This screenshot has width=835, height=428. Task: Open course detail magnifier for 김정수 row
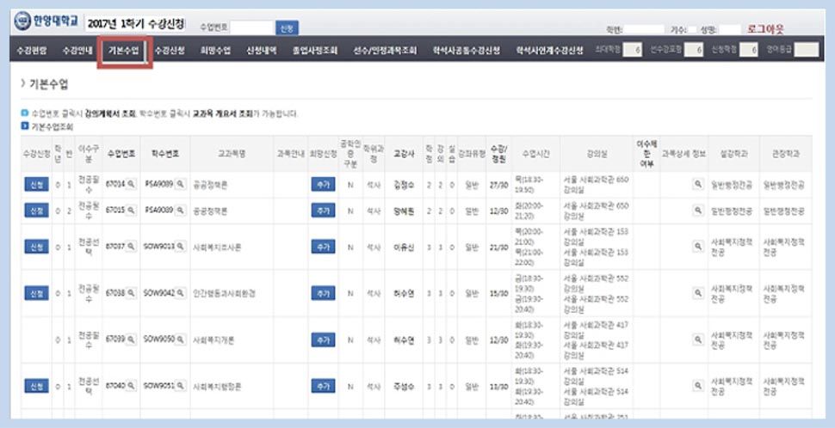(x=697, y=184)
